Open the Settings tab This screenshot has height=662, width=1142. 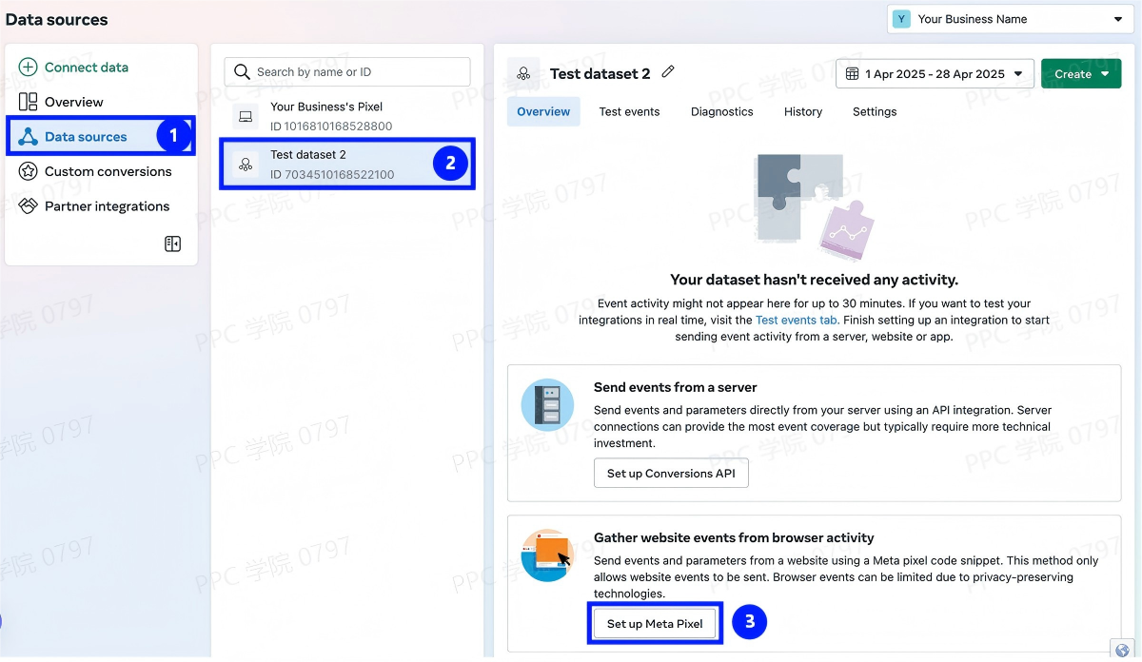[x=874, y=111]
